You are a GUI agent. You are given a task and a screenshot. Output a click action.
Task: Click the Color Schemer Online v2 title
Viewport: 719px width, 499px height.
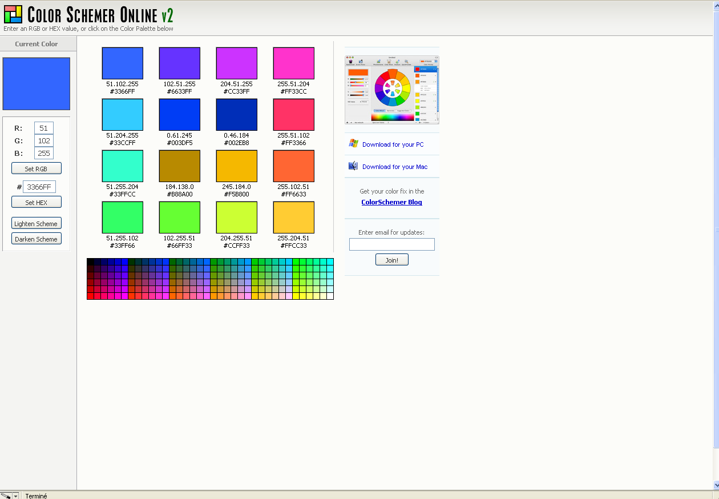tap(100, 14)
